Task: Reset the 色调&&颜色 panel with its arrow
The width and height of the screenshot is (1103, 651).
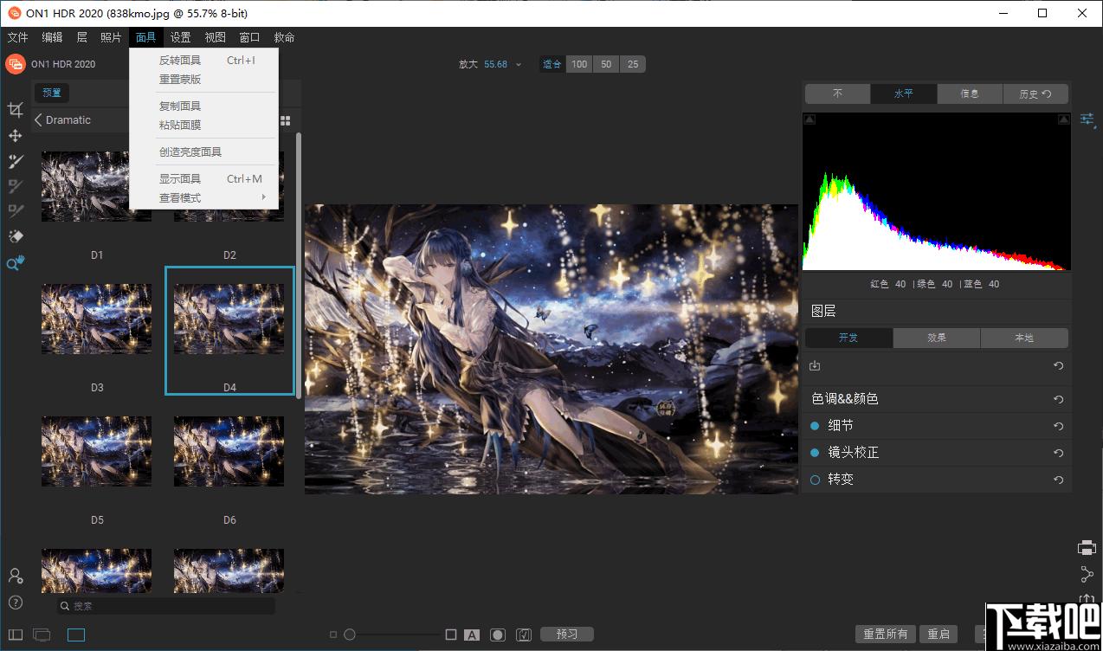Action: pos(1058,399)
